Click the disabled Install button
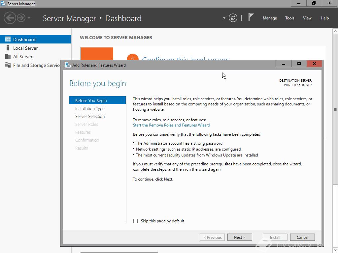The height and width of the screenshot is (253, 338). tap(275, 237)
